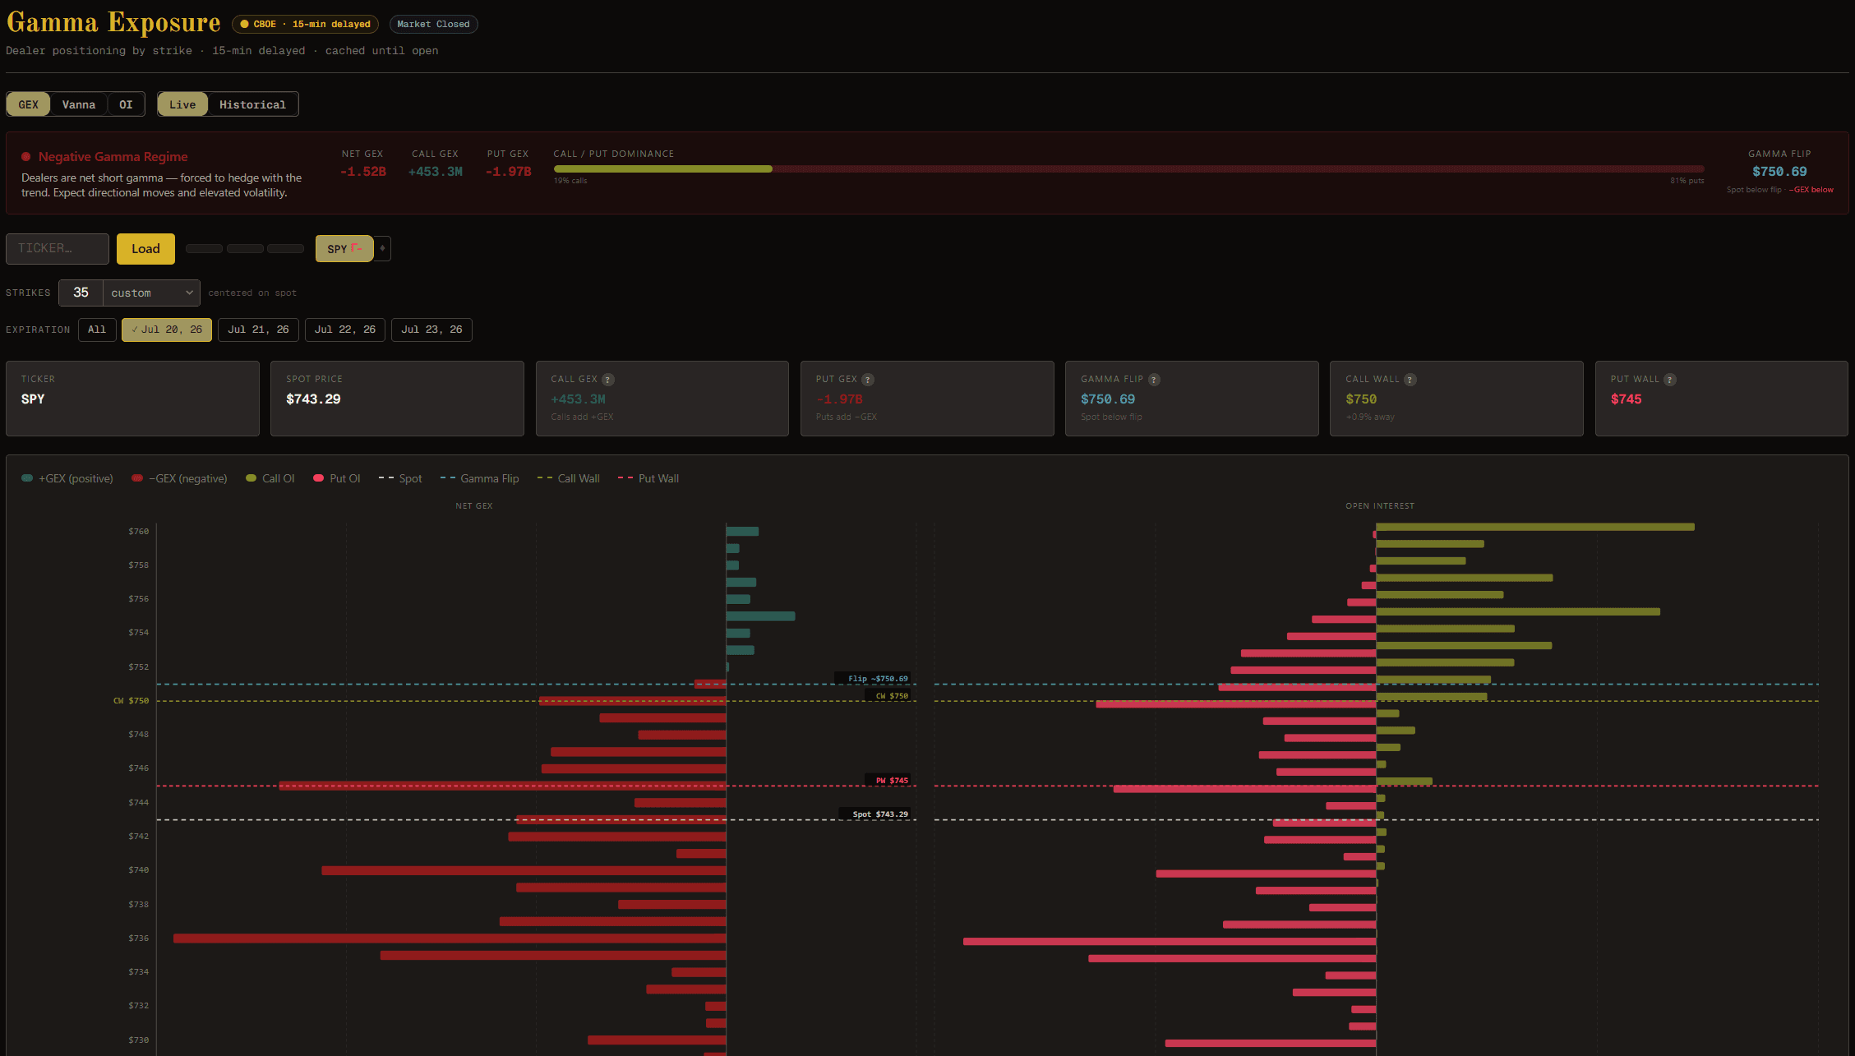
Task: Click the $740 negative GEX bar
Action: 524,870
